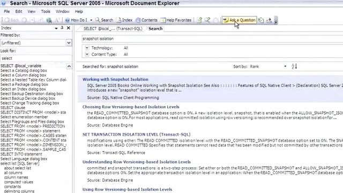Open the toolbar options overflow arrow
343x193 pixels.
[276, 20]
